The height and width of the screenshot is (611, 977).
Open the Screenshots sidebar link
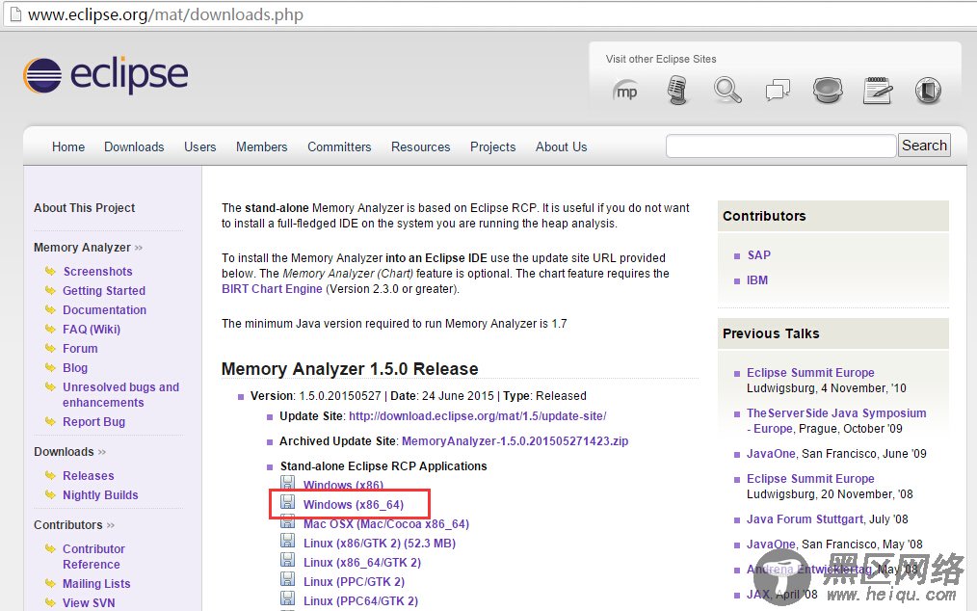click(x=98, y=271)
